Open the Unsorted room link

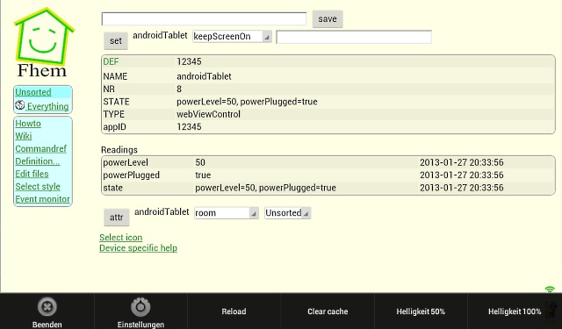33,92
